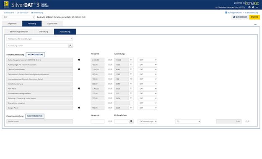Select the Ausstattung sub-tab
This screenshot has height=159, width=262.
(x=65, y=32)
